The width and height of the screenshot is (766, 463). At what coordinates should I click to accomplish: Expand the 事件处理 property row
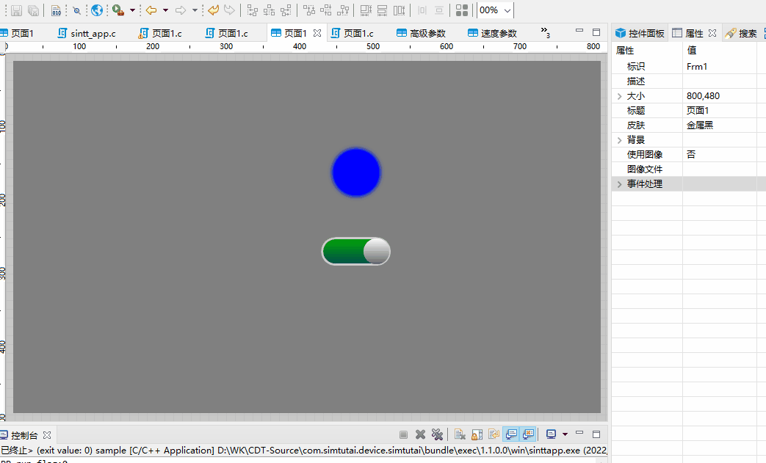619,183
